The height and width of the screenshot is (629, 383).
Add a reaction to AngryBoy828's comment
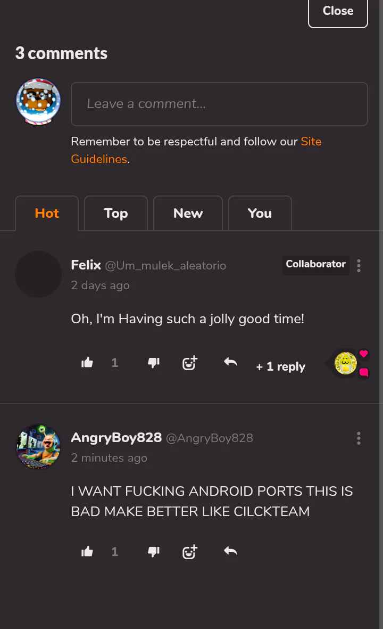click(190, 552)
